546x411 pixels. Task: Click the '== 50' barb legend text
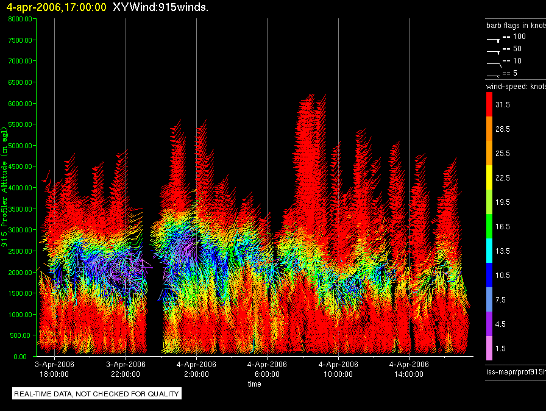click(x=512, y=49)
